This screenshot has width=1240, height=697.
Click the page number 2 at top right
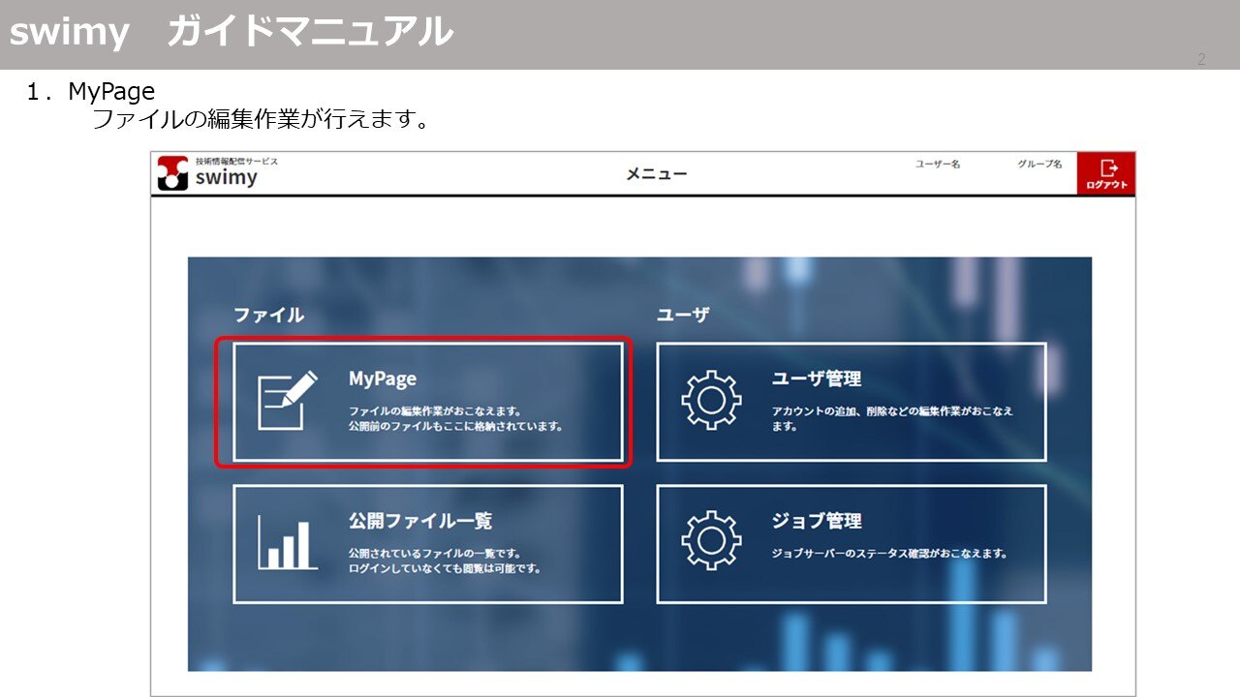click(x=1201, y=59)
